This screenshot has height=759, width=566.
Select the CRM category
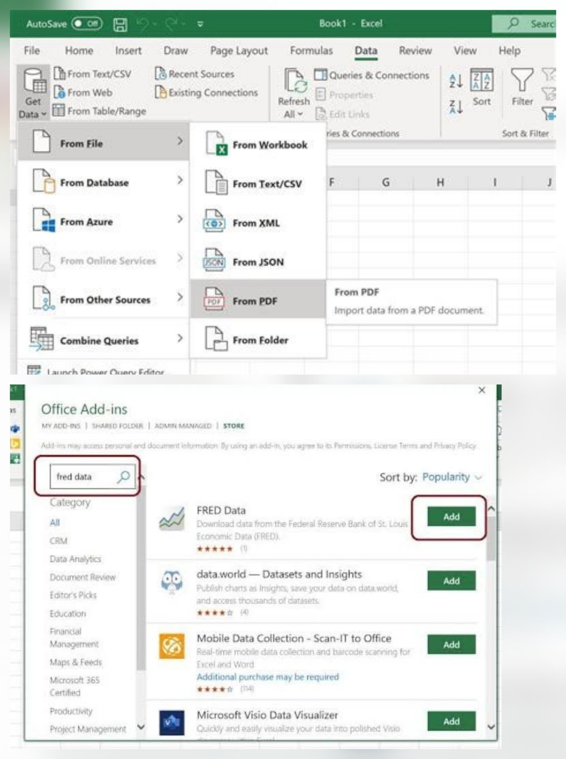tap(59, 541)
